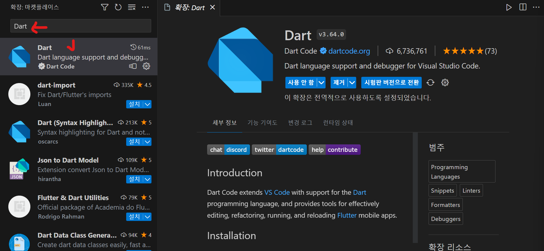Follow the Flutter link in Introduction text

click(347, 215)
